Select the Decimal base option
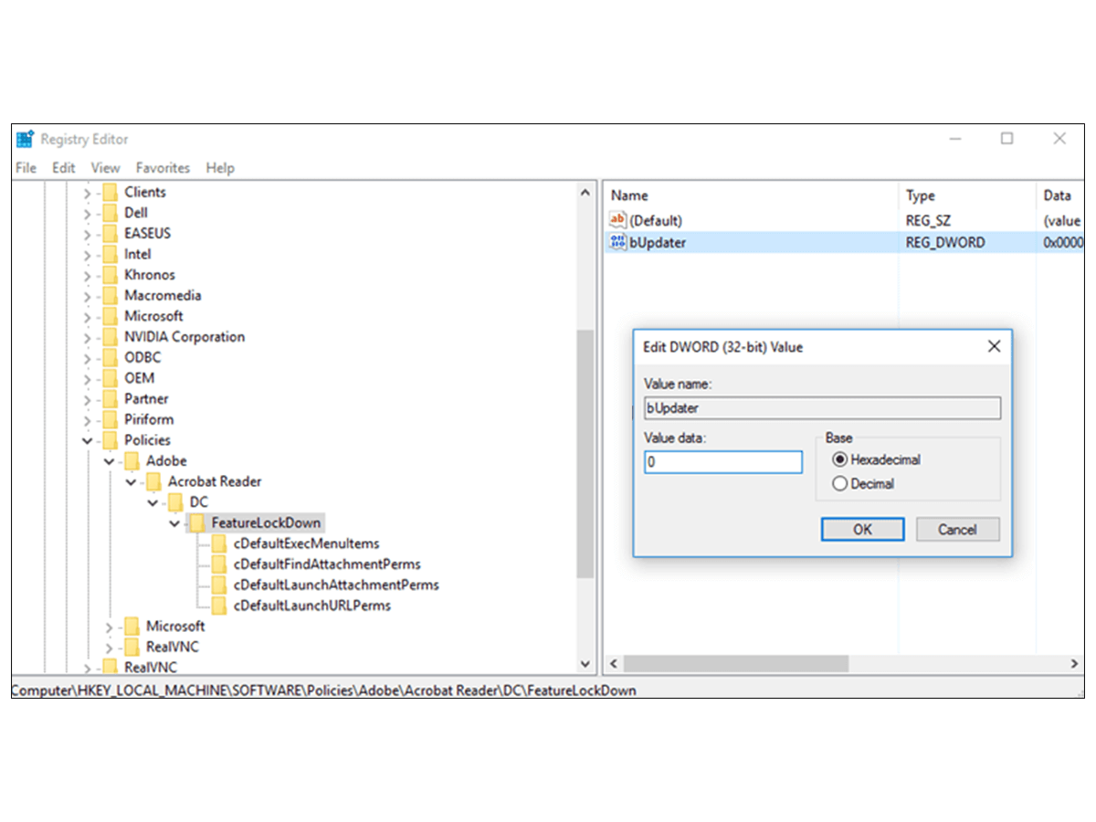 (840, 483)
